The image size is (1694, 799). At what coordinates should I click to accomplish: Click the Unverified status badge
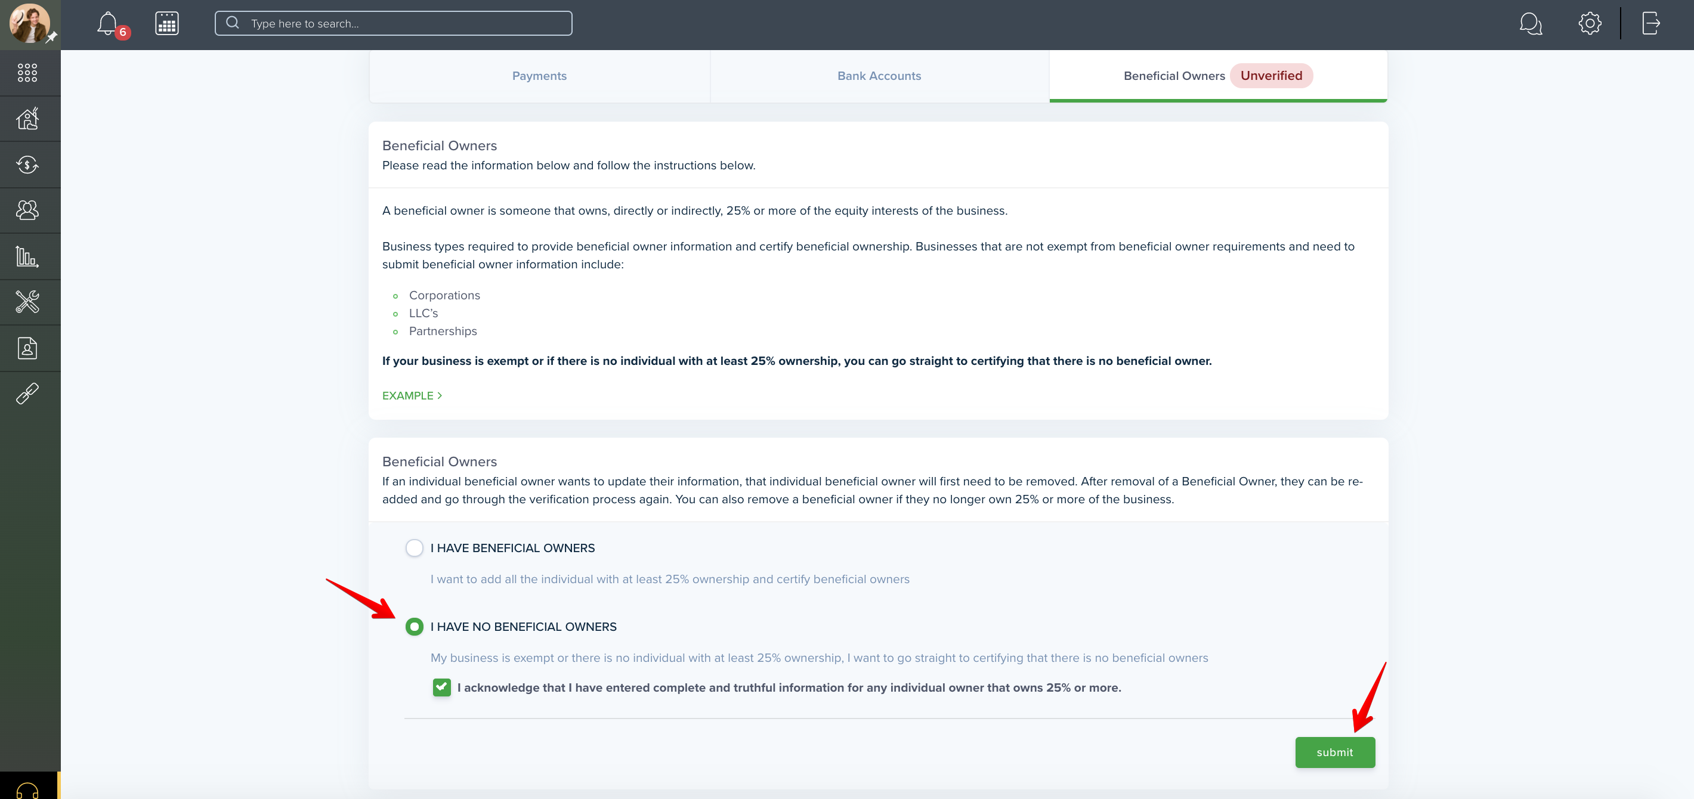(1270, 76)
